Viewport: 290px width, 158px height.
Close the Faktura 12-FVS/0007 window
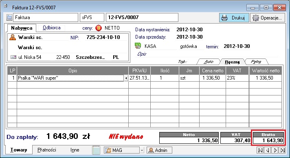tap(279, 8)
